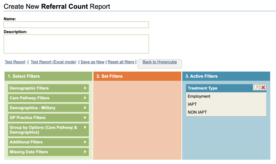Click Save as New link
This screenshot has width=276, height=164.
point(92,62)
